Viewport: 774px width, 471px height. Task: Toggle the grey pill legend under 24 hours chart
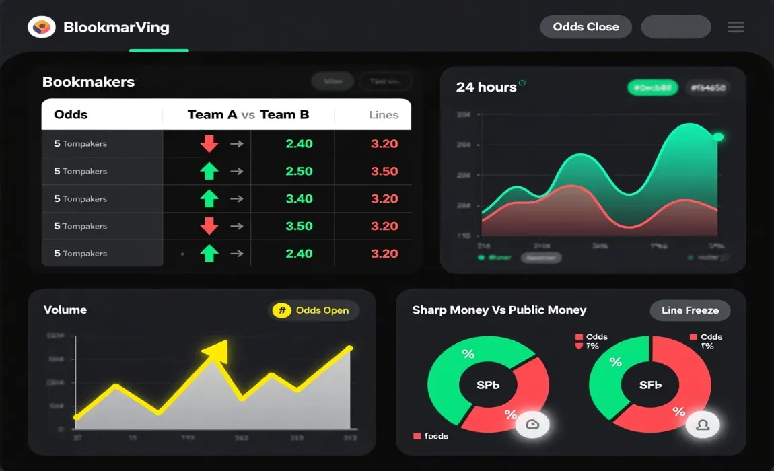pyautogui.click(x=541, y=258)
